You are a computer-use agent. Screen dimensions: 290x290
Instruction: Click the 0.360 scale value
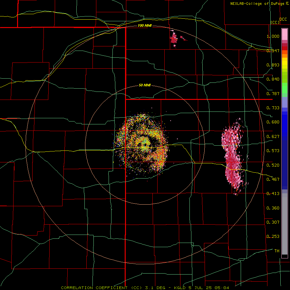pyautogui.click(x=273, y=208)
